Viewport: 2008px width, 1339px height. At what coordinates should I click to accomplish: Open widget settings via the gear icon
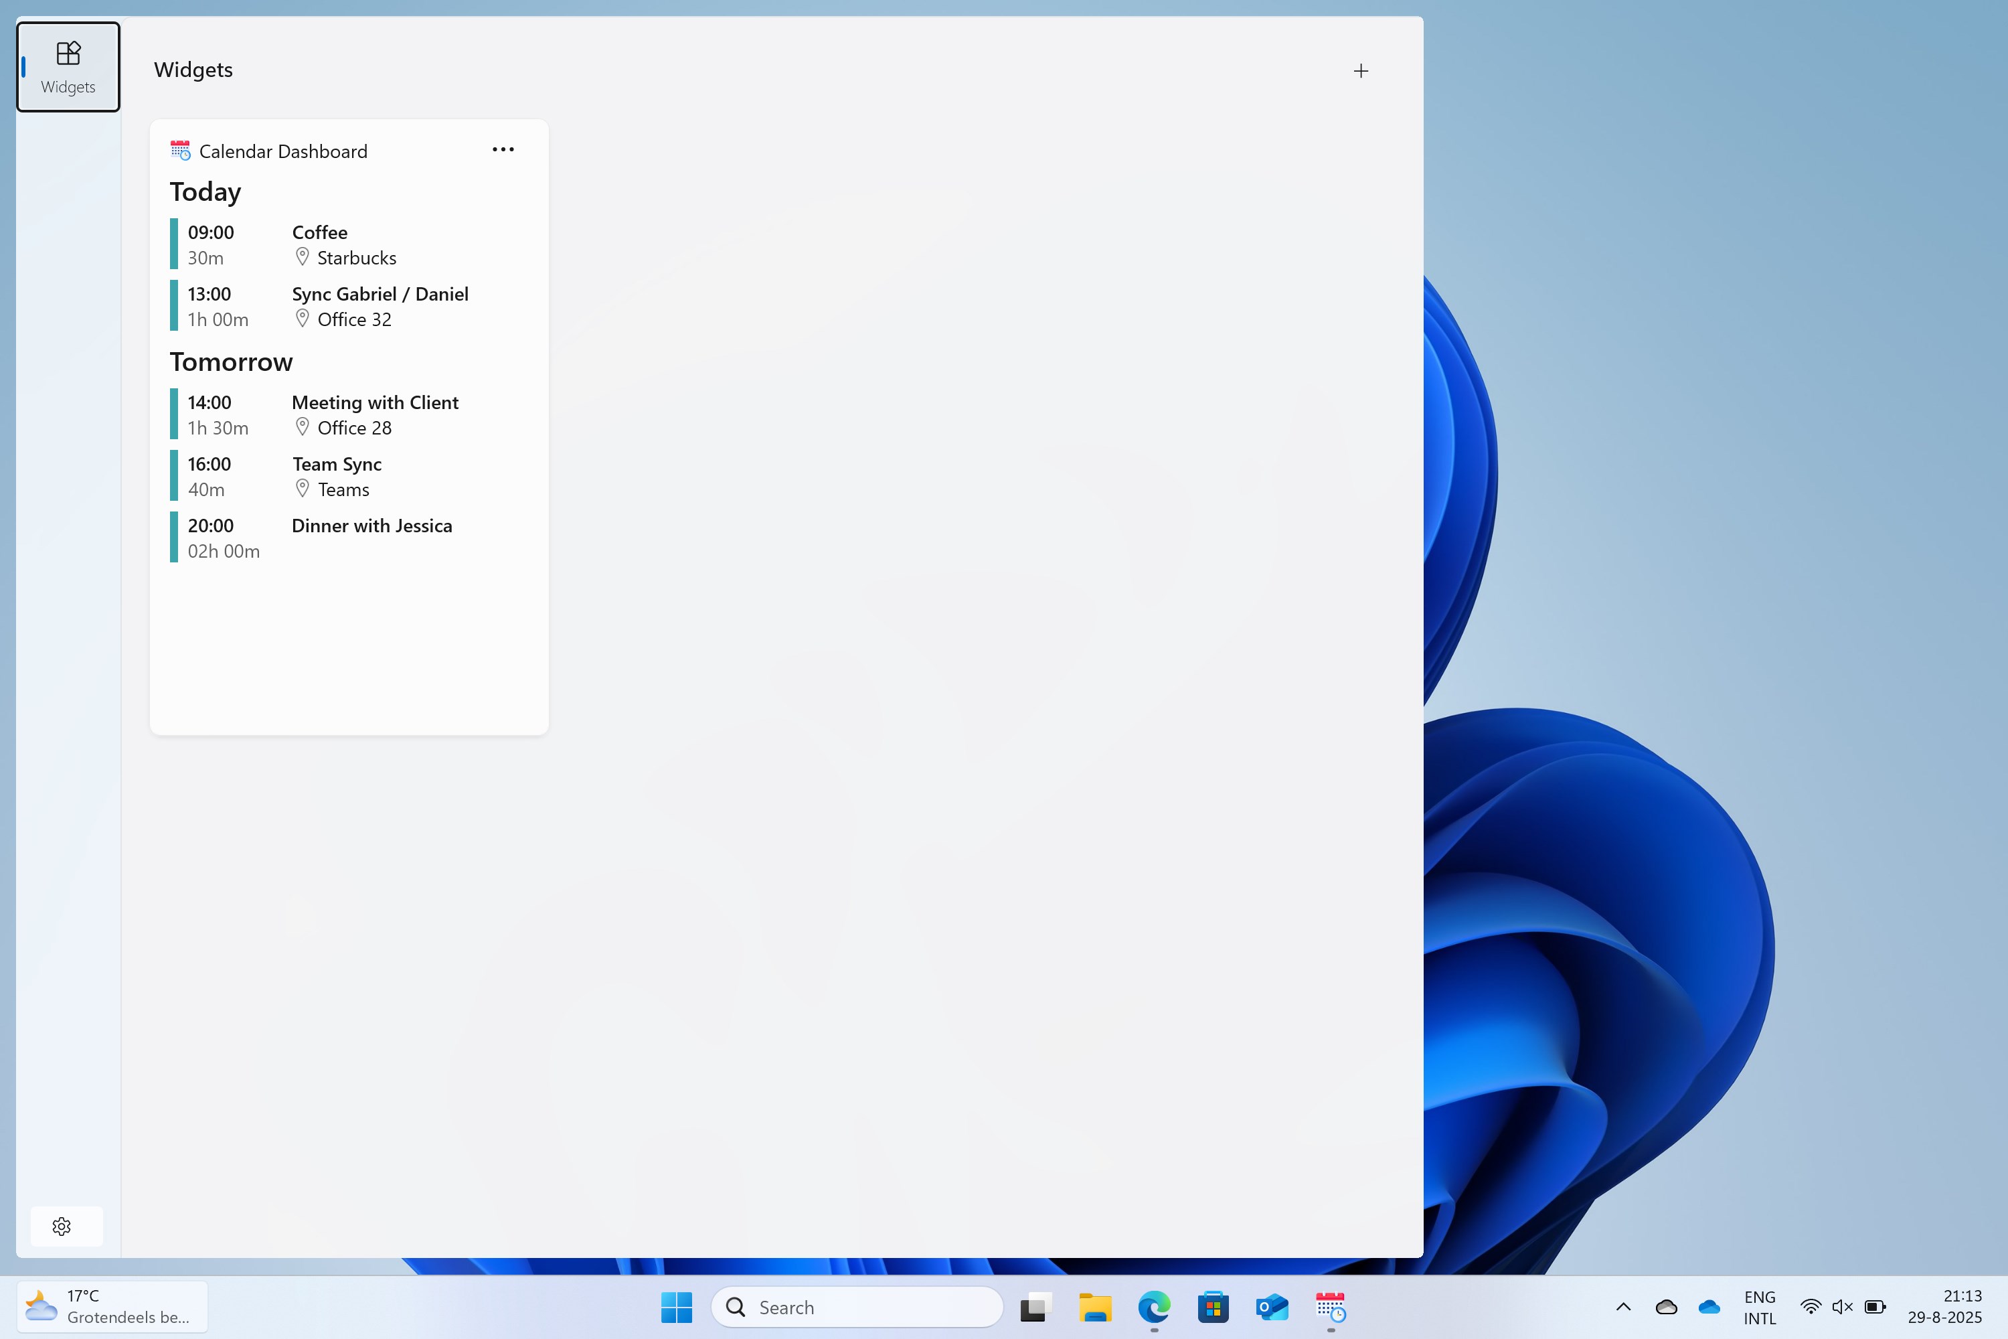pyautogui.click(x=62, y=1225)
